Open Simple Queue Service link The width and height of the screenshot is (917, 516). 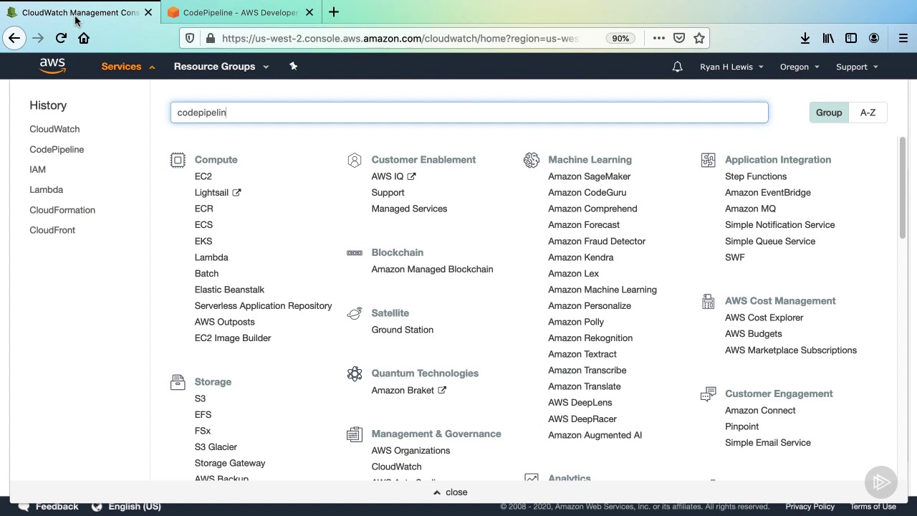(x=770, y=242)
